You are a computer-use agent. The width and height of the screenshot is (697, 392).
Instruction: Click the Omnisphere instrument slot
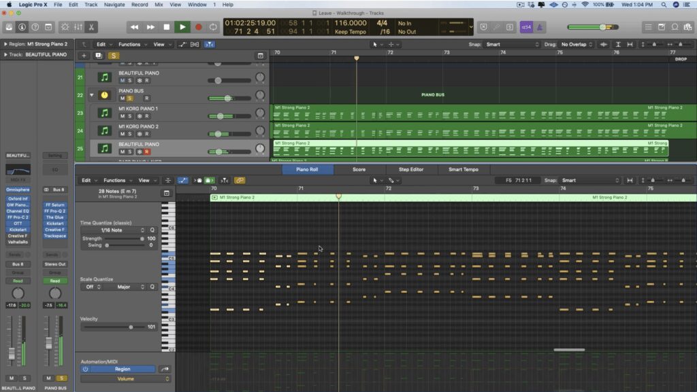(x=18, y=190)
